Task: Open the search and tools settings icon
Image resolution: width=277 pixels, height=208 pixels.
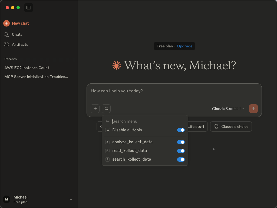Action: pyautogui.click(x=106, y=109)
